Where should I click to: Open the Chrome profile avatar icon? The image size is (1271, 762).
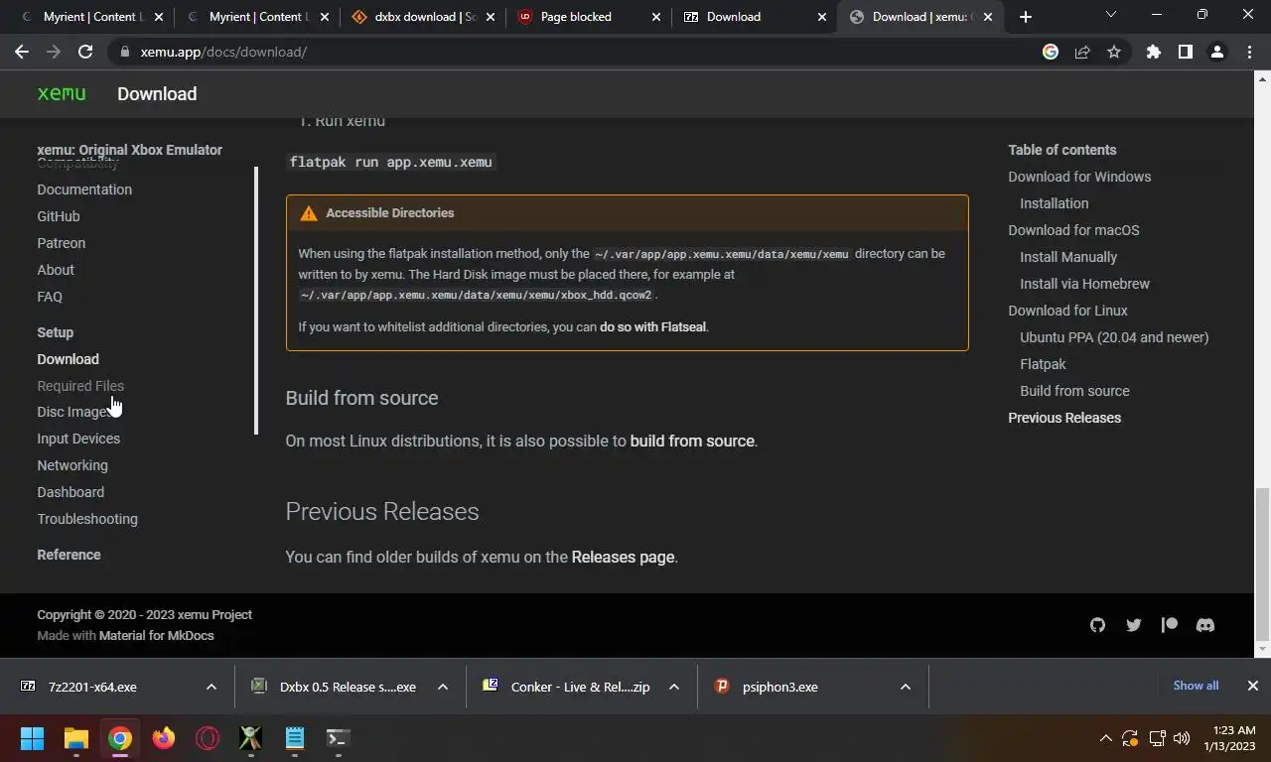[1217, 52]
